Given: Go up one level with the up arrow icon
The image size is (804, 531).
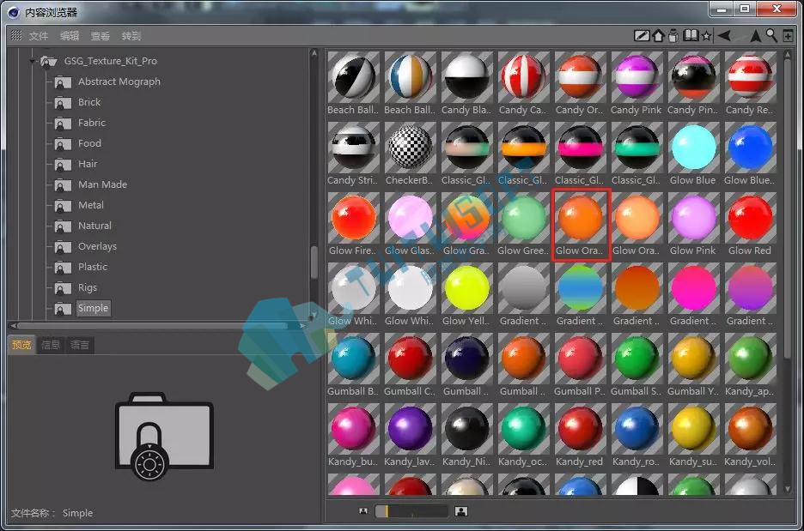Looking at the screenshot, I should [x=755, y=36].
